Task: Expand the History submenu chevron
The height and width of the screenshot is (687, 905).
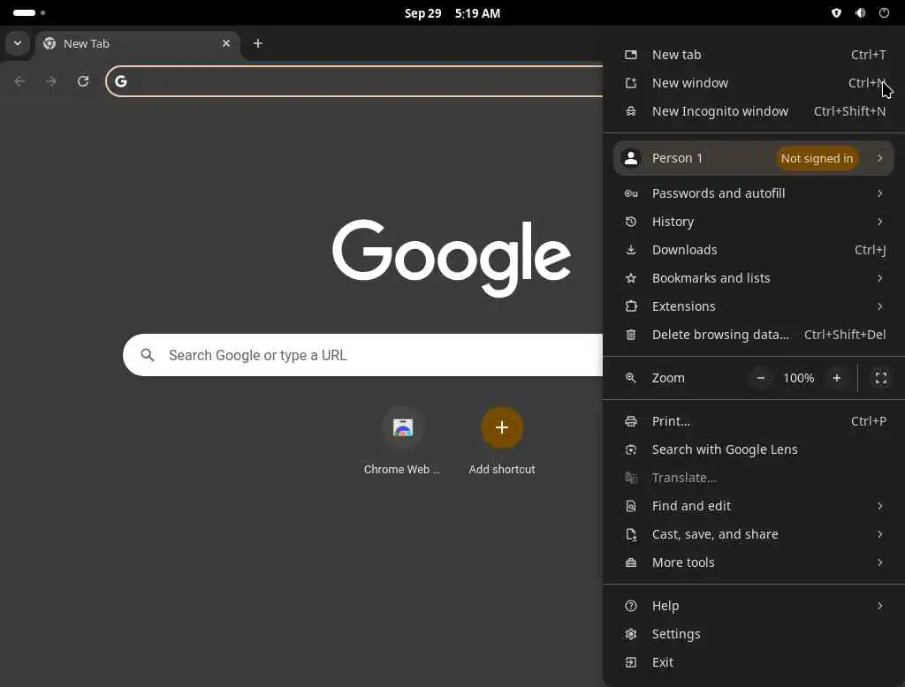Action: pos(879,222)
